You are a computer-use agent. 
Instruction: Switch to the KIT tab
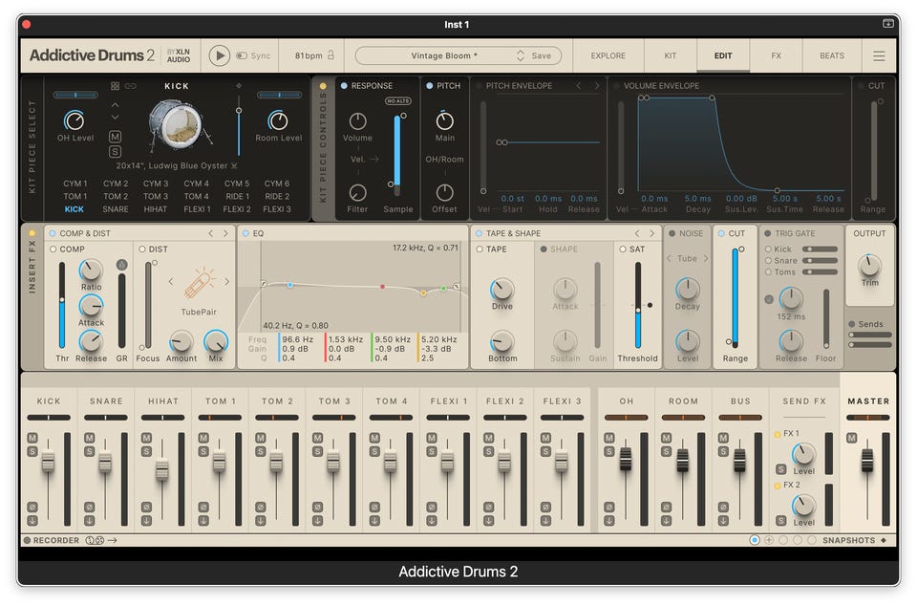pyautogui.click(x=671, y=55)
